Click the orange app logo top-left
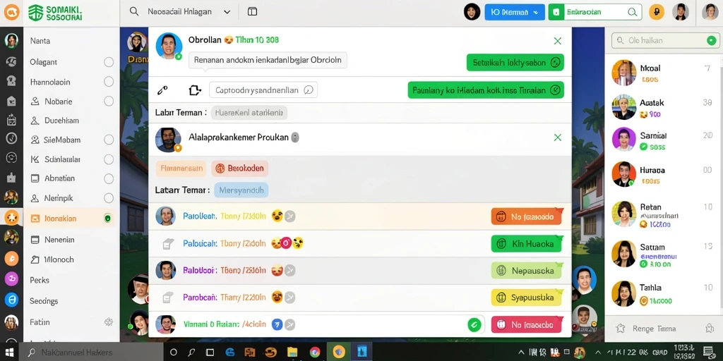The image size is (723, 361). pyautogui.click(x=11, y=12)
